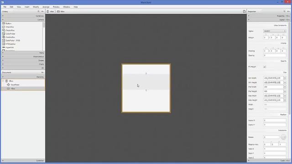Image resolution: width=292 pixels, height=164 pixels.
Task: Open the Arrange menu
Action: click(x=46, y=7)
